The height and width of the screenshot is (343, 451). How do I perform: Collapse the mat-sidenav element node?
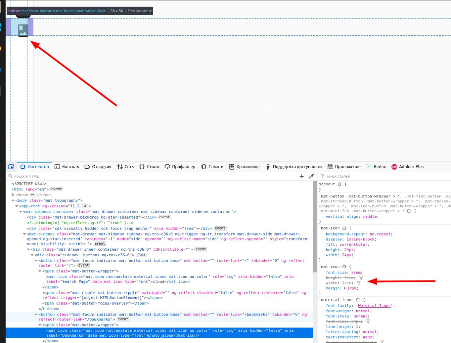click(x=24, y=234)
